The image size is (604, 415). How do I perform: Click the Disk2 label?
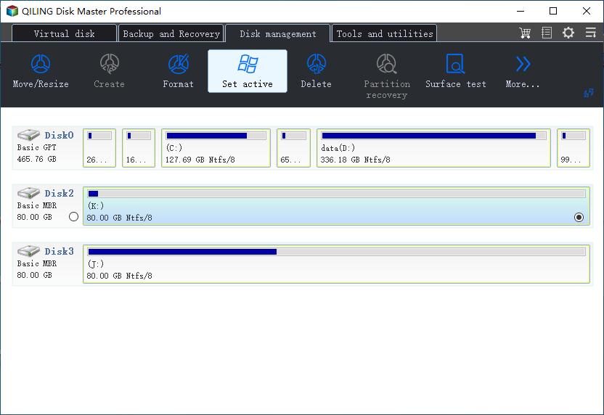pos(59,193)
